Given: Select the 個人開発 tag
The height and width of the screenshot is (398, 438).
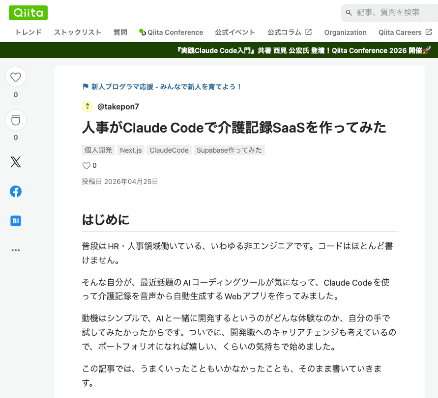Looking at the screenshot, I should pos(98,150).
